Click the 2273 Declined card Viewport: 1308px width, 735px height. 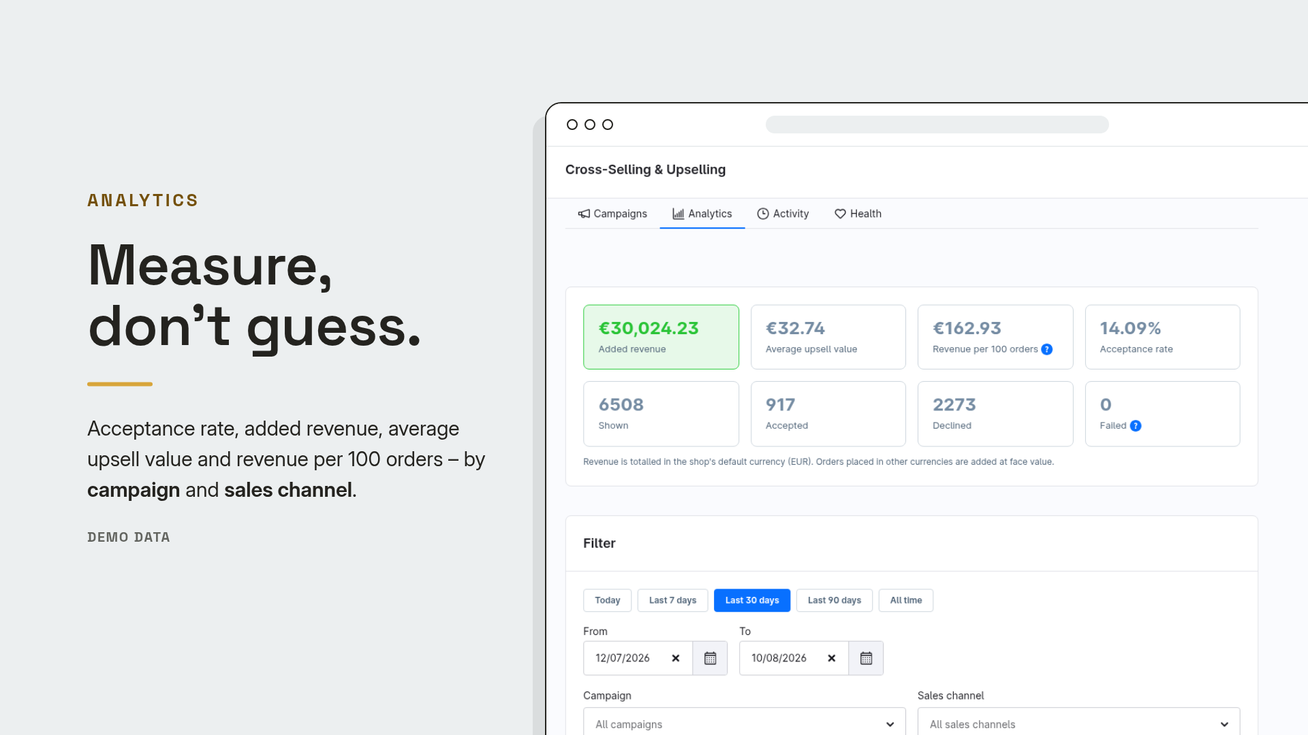coord(995,414)
